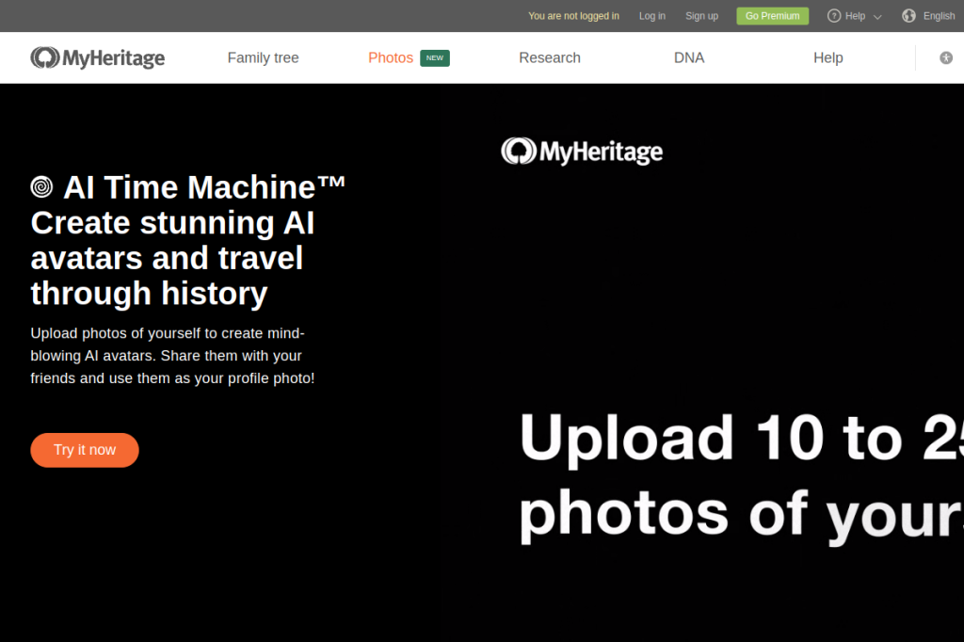The height and width of the screenshot is (642, 964).
Task: Open the Help menu in main navigation
Action: 827,57
